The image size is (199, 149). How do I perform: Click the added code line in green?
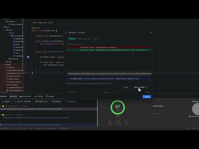(109, 50)
